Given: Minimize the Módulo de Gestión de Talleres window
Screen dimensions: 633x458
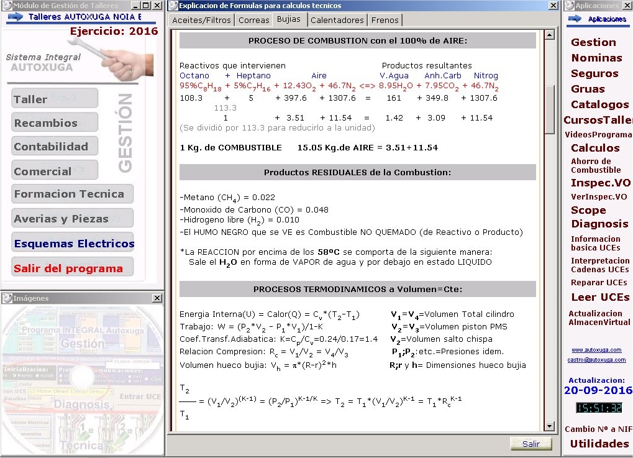Looking at the screenshot, I should (x=135, y=6).
